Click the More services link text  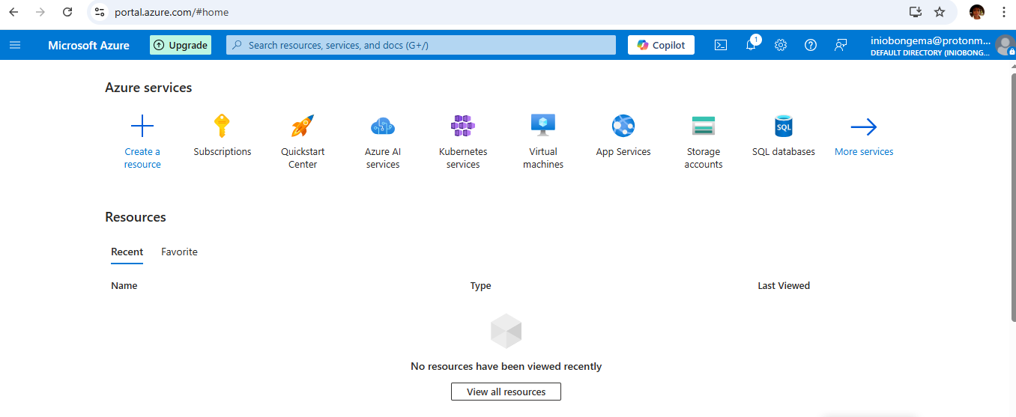click(x=864, y=152)
